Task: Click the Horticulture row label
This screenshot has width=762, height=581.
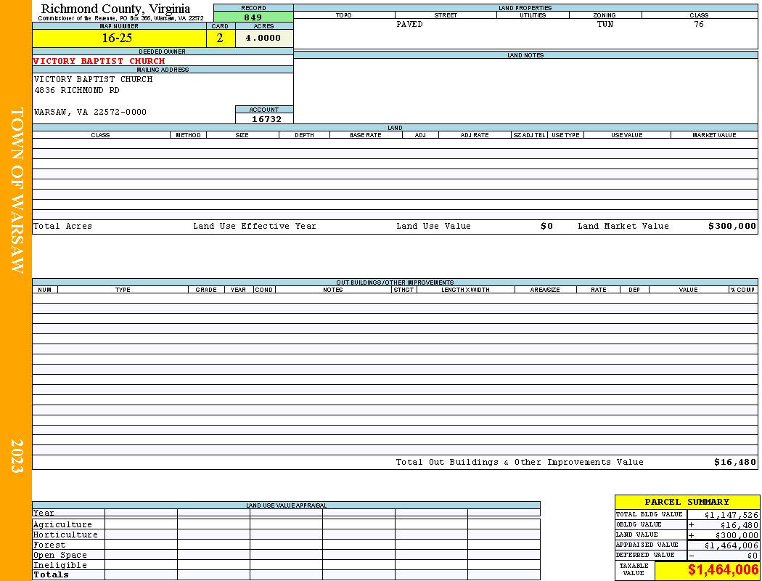Action: (65, 535)
